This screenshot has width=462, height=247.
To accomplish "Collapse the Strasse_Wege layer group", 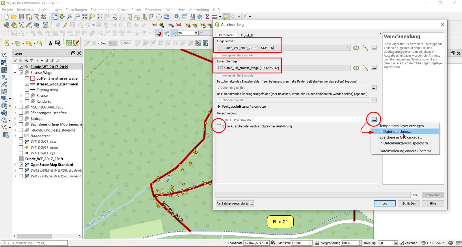I will coord(15,73).
